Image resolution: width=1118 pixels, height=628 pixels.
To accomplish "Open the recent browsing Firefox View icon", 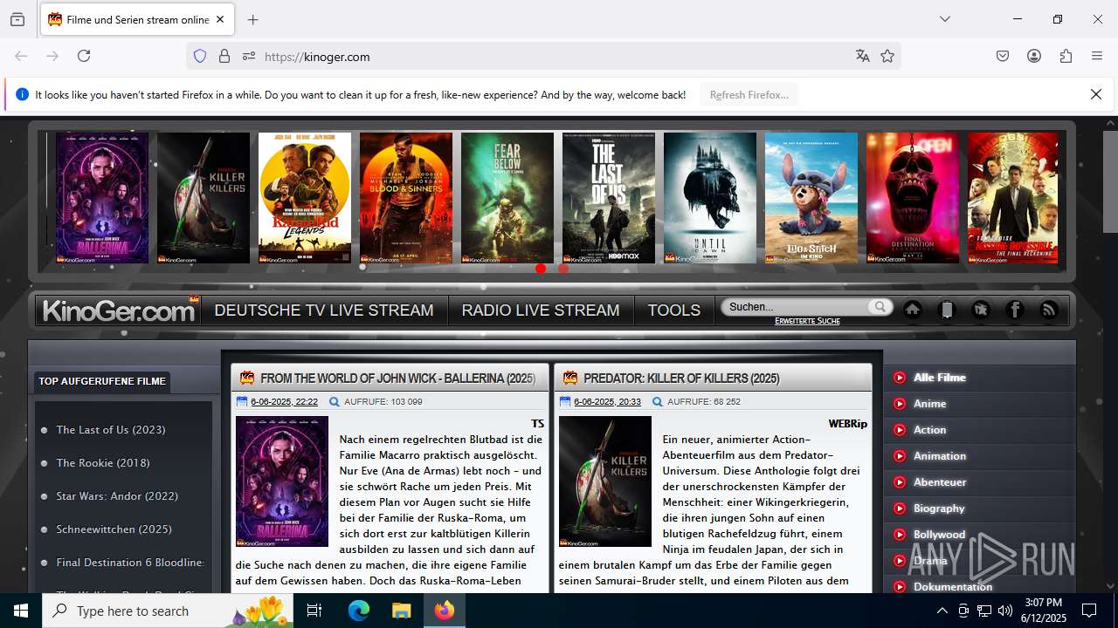I will tap(17, 19).
